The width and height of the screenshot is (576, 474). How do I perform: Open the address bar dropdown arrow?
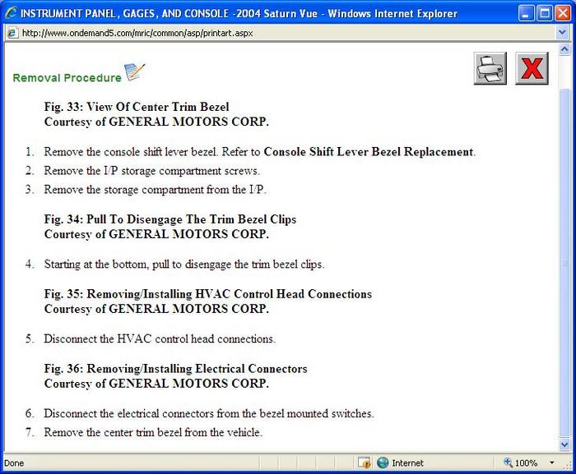(x=562, y=33)
